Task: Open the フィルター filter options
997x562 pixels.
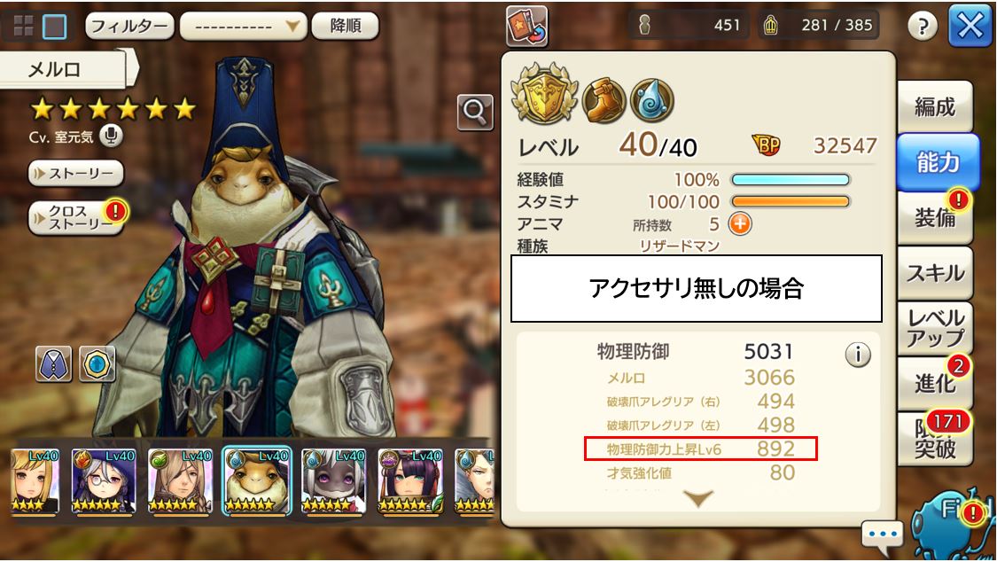Action: click(129, 26)
